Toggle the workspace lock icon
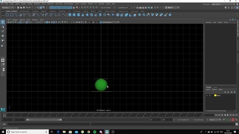Screen dimensions: 239x134 click(237, 4)
